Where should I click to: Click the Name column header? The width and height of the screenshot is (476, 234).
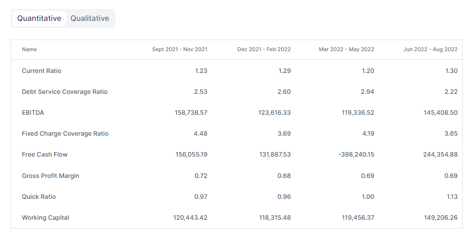pyautogui.click(x=29, y=49)
